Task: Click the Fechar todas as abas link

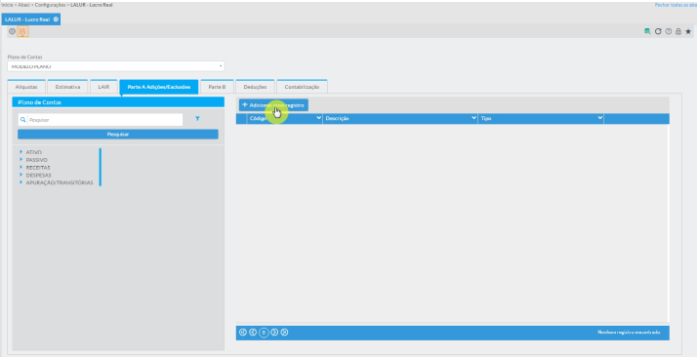Action: (x=676, y=5)
